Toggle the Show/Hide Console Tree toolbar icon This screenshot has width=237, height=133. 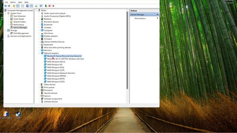coord(18,6)
